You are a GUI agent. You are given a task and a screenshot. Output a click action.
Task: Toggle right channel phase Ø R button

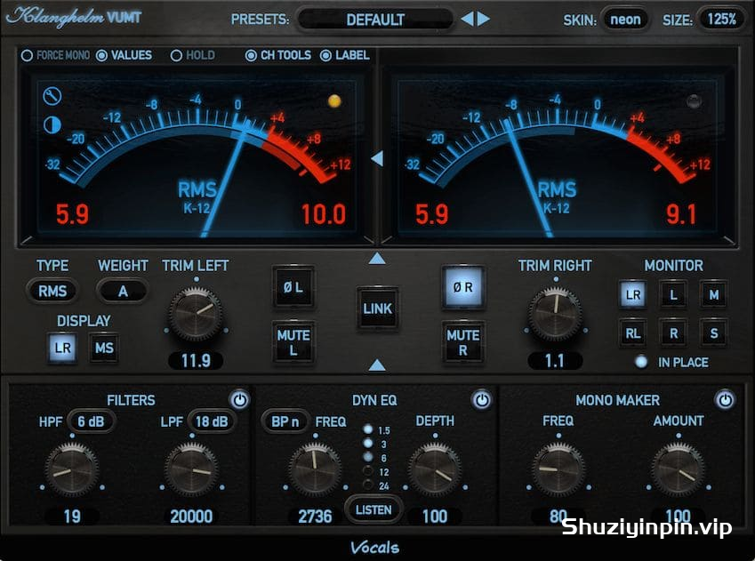[462, 287]
